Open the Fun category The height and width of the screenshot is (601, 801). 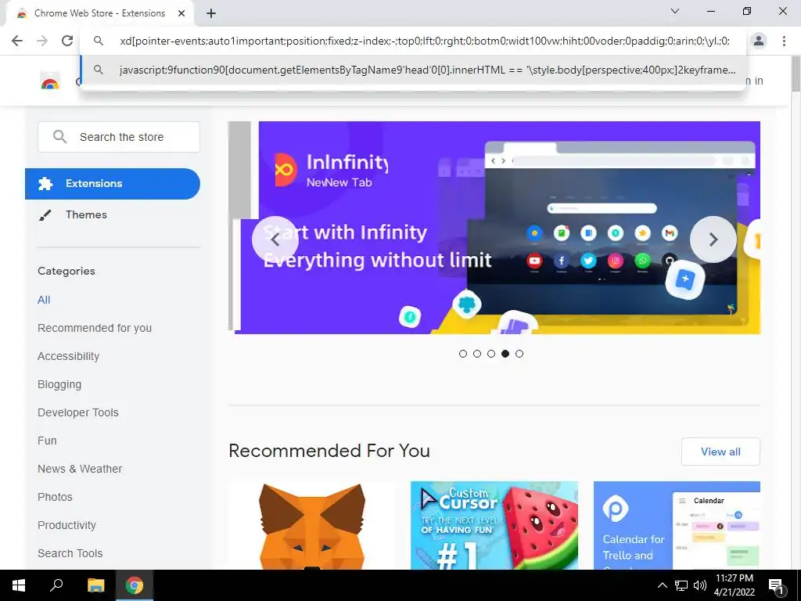(47, 441)
